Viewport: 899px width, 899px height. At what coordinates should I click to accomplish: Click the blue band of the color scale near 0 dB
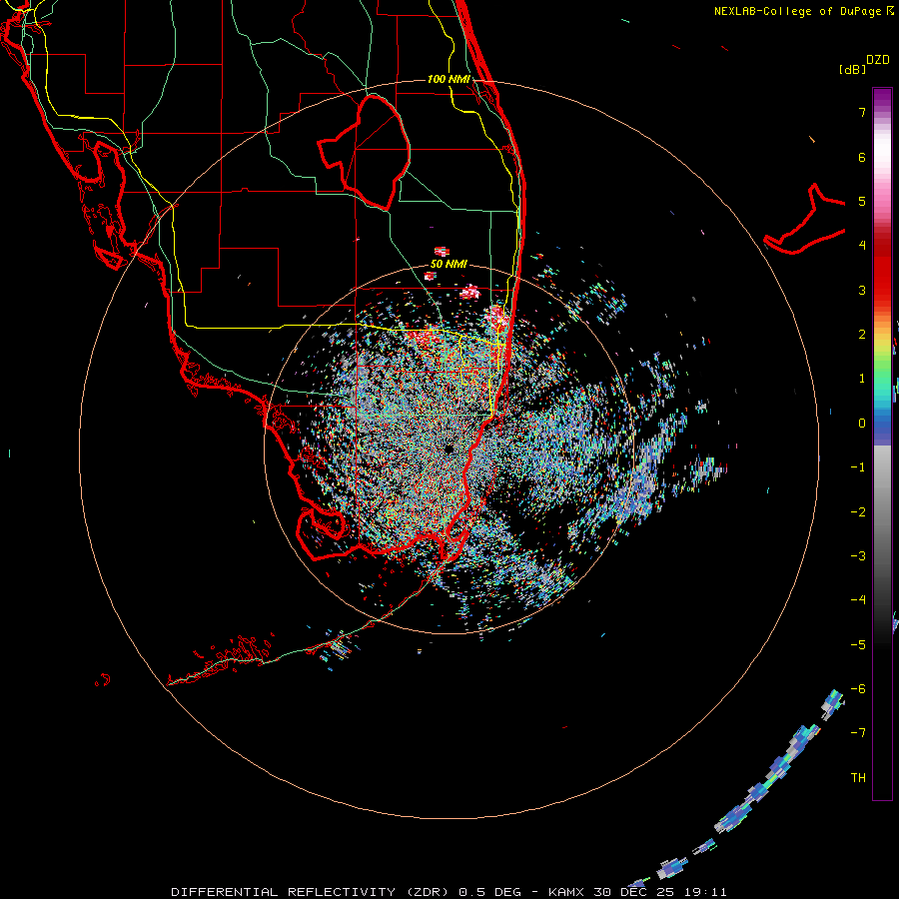click(x=882, y=425)
